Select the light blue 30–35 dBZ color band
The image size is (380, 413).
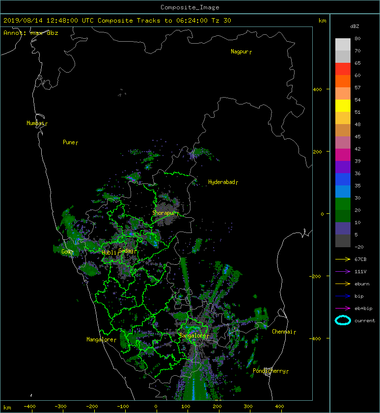[x=343, y=192]
